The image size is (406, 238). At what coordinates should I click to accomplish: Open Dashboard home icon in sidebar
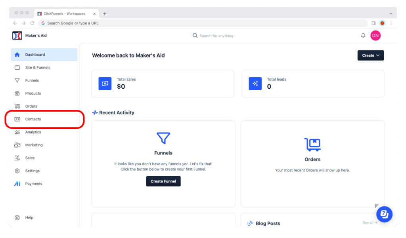pyautogui.click(x=17, y=55)
